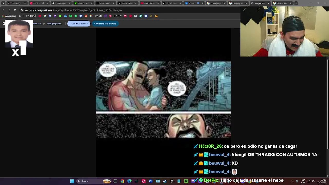Switch to the 'nolan grayson' Google tab
This screenshot has height=185, width=329.
216,3
